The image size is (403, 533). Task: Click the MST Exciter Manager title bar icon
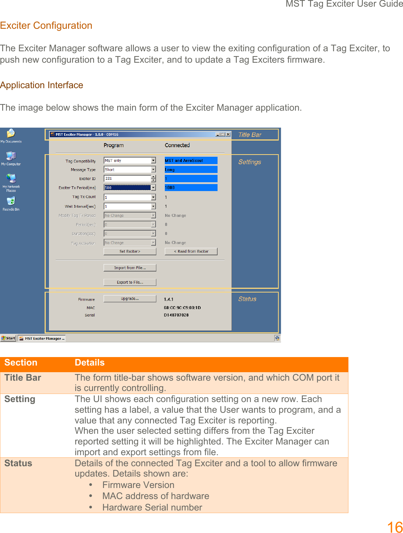pyautogui.click(x=52, y=135)
